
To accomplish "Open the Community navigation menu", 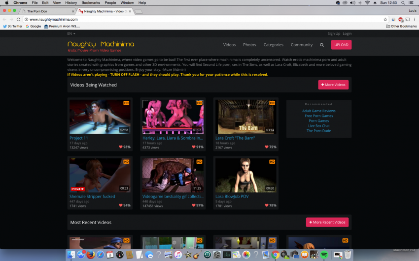I will click(301, 45).
